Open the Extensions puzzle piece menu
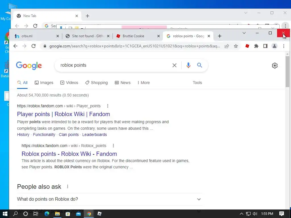 256,46
